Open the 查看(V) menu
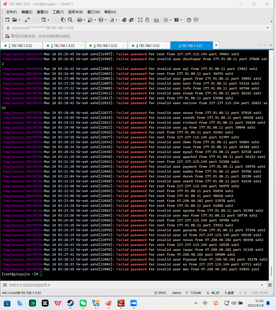 43,12
